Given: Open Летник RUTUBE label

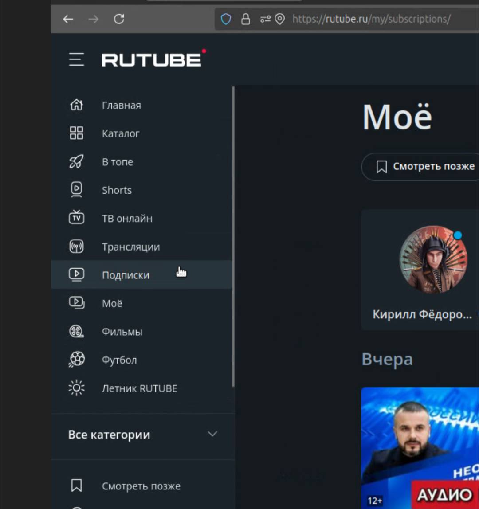Looking at the screenshot, I should pos(140,388).
